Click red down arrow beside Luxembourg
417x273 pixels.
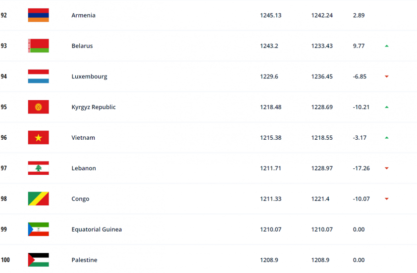(387, 77)
